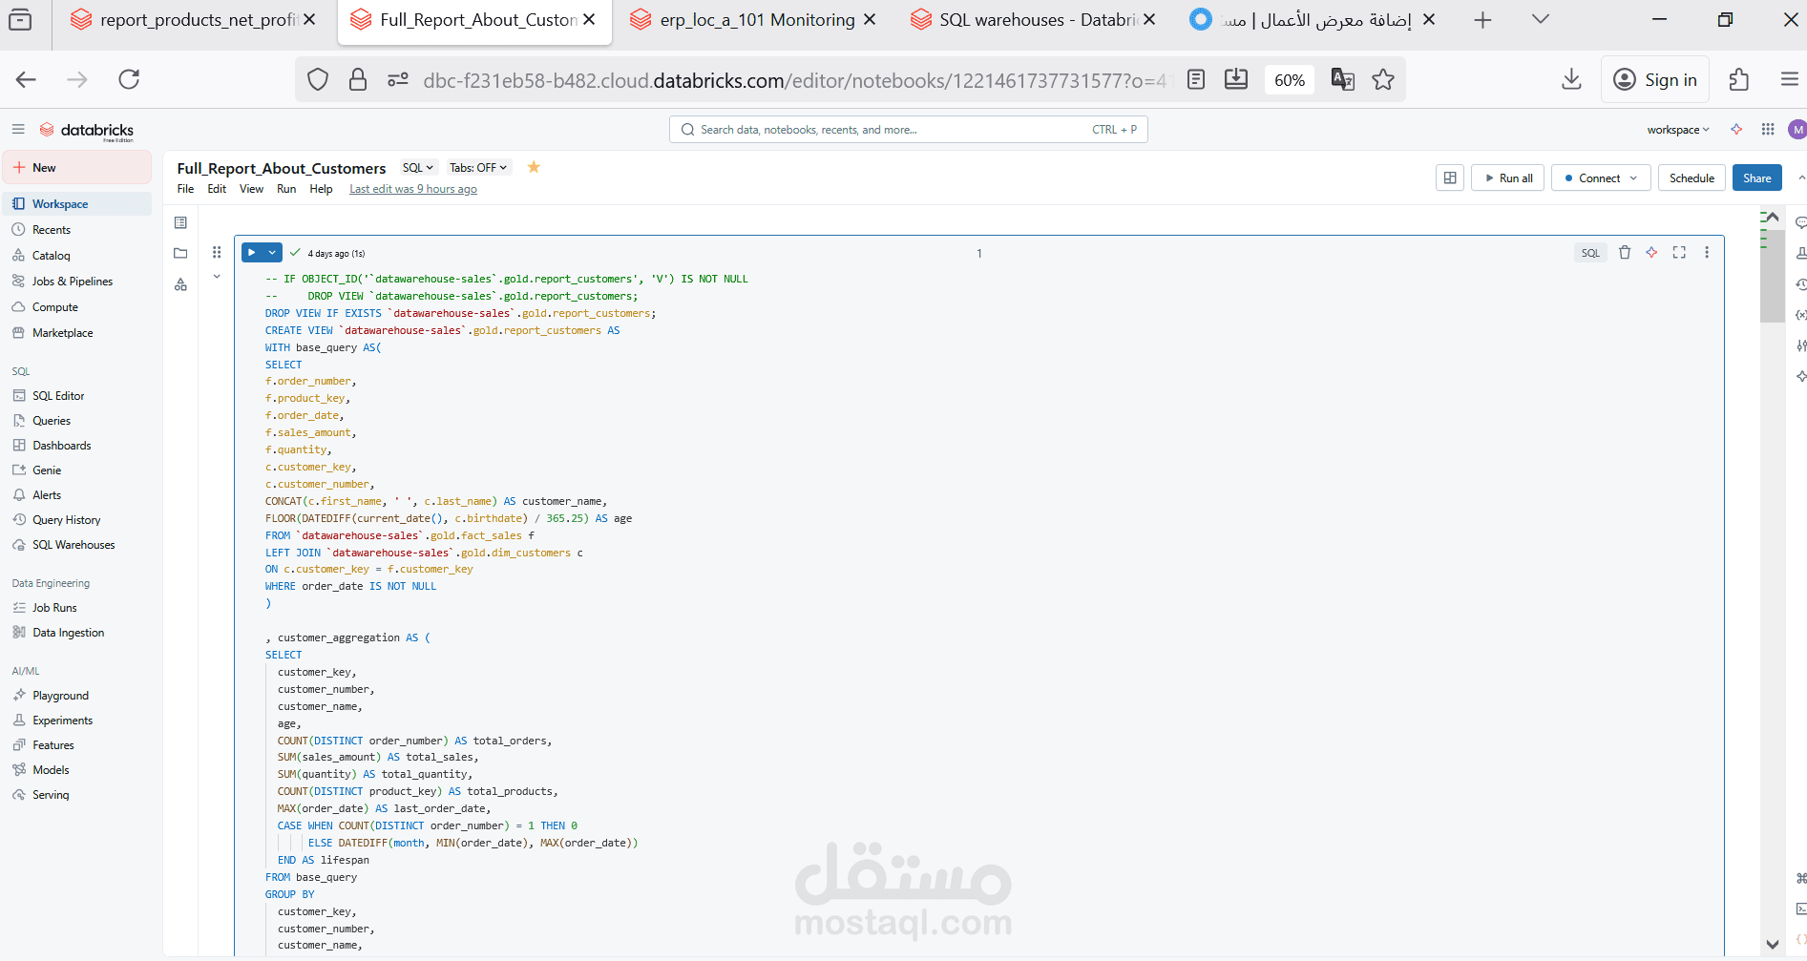Open the cell kebab actions menu
The image size is (1807, 961).
click(1707, 253)
